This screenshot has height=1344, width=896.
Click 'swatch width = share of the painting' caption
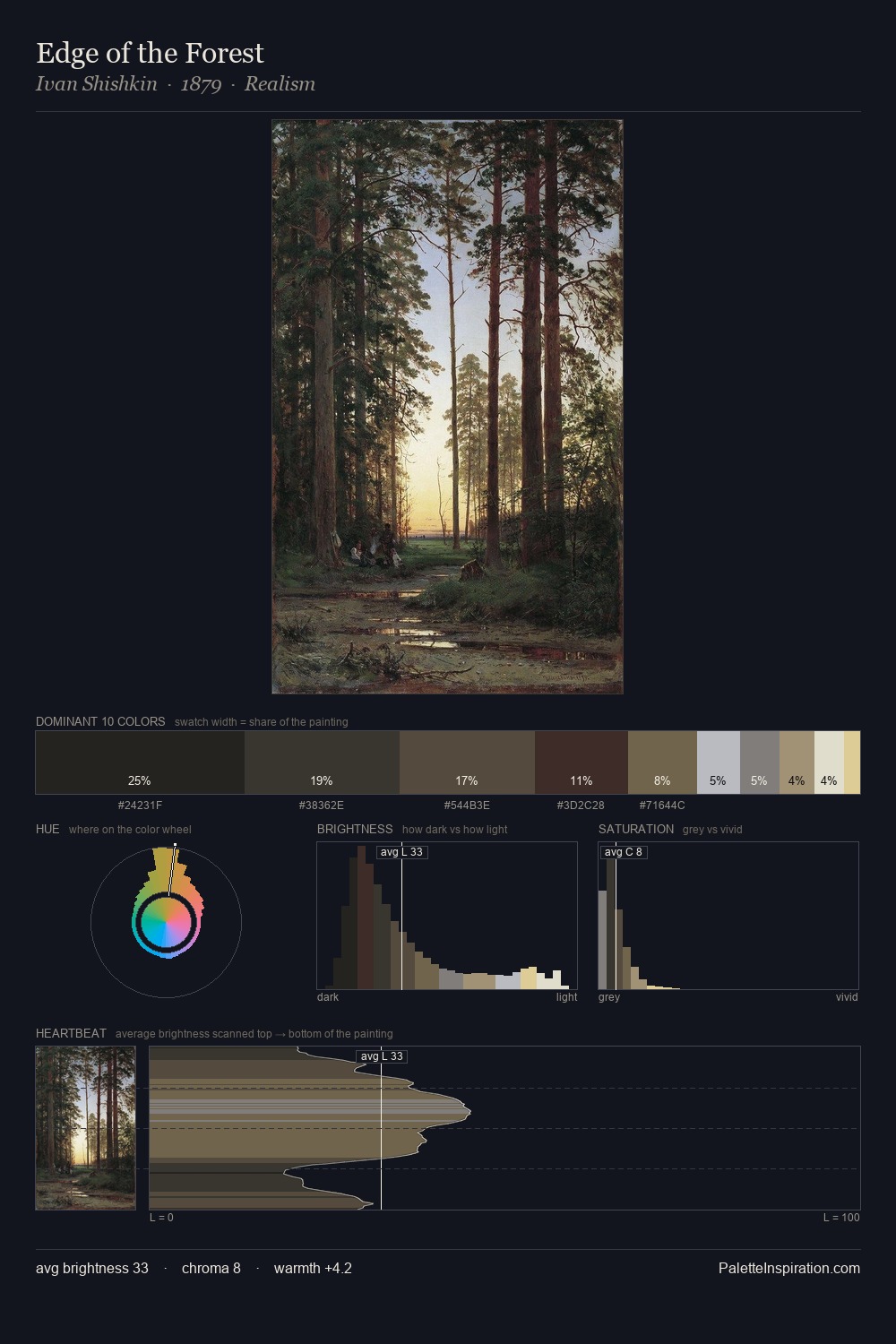(262, 722)
